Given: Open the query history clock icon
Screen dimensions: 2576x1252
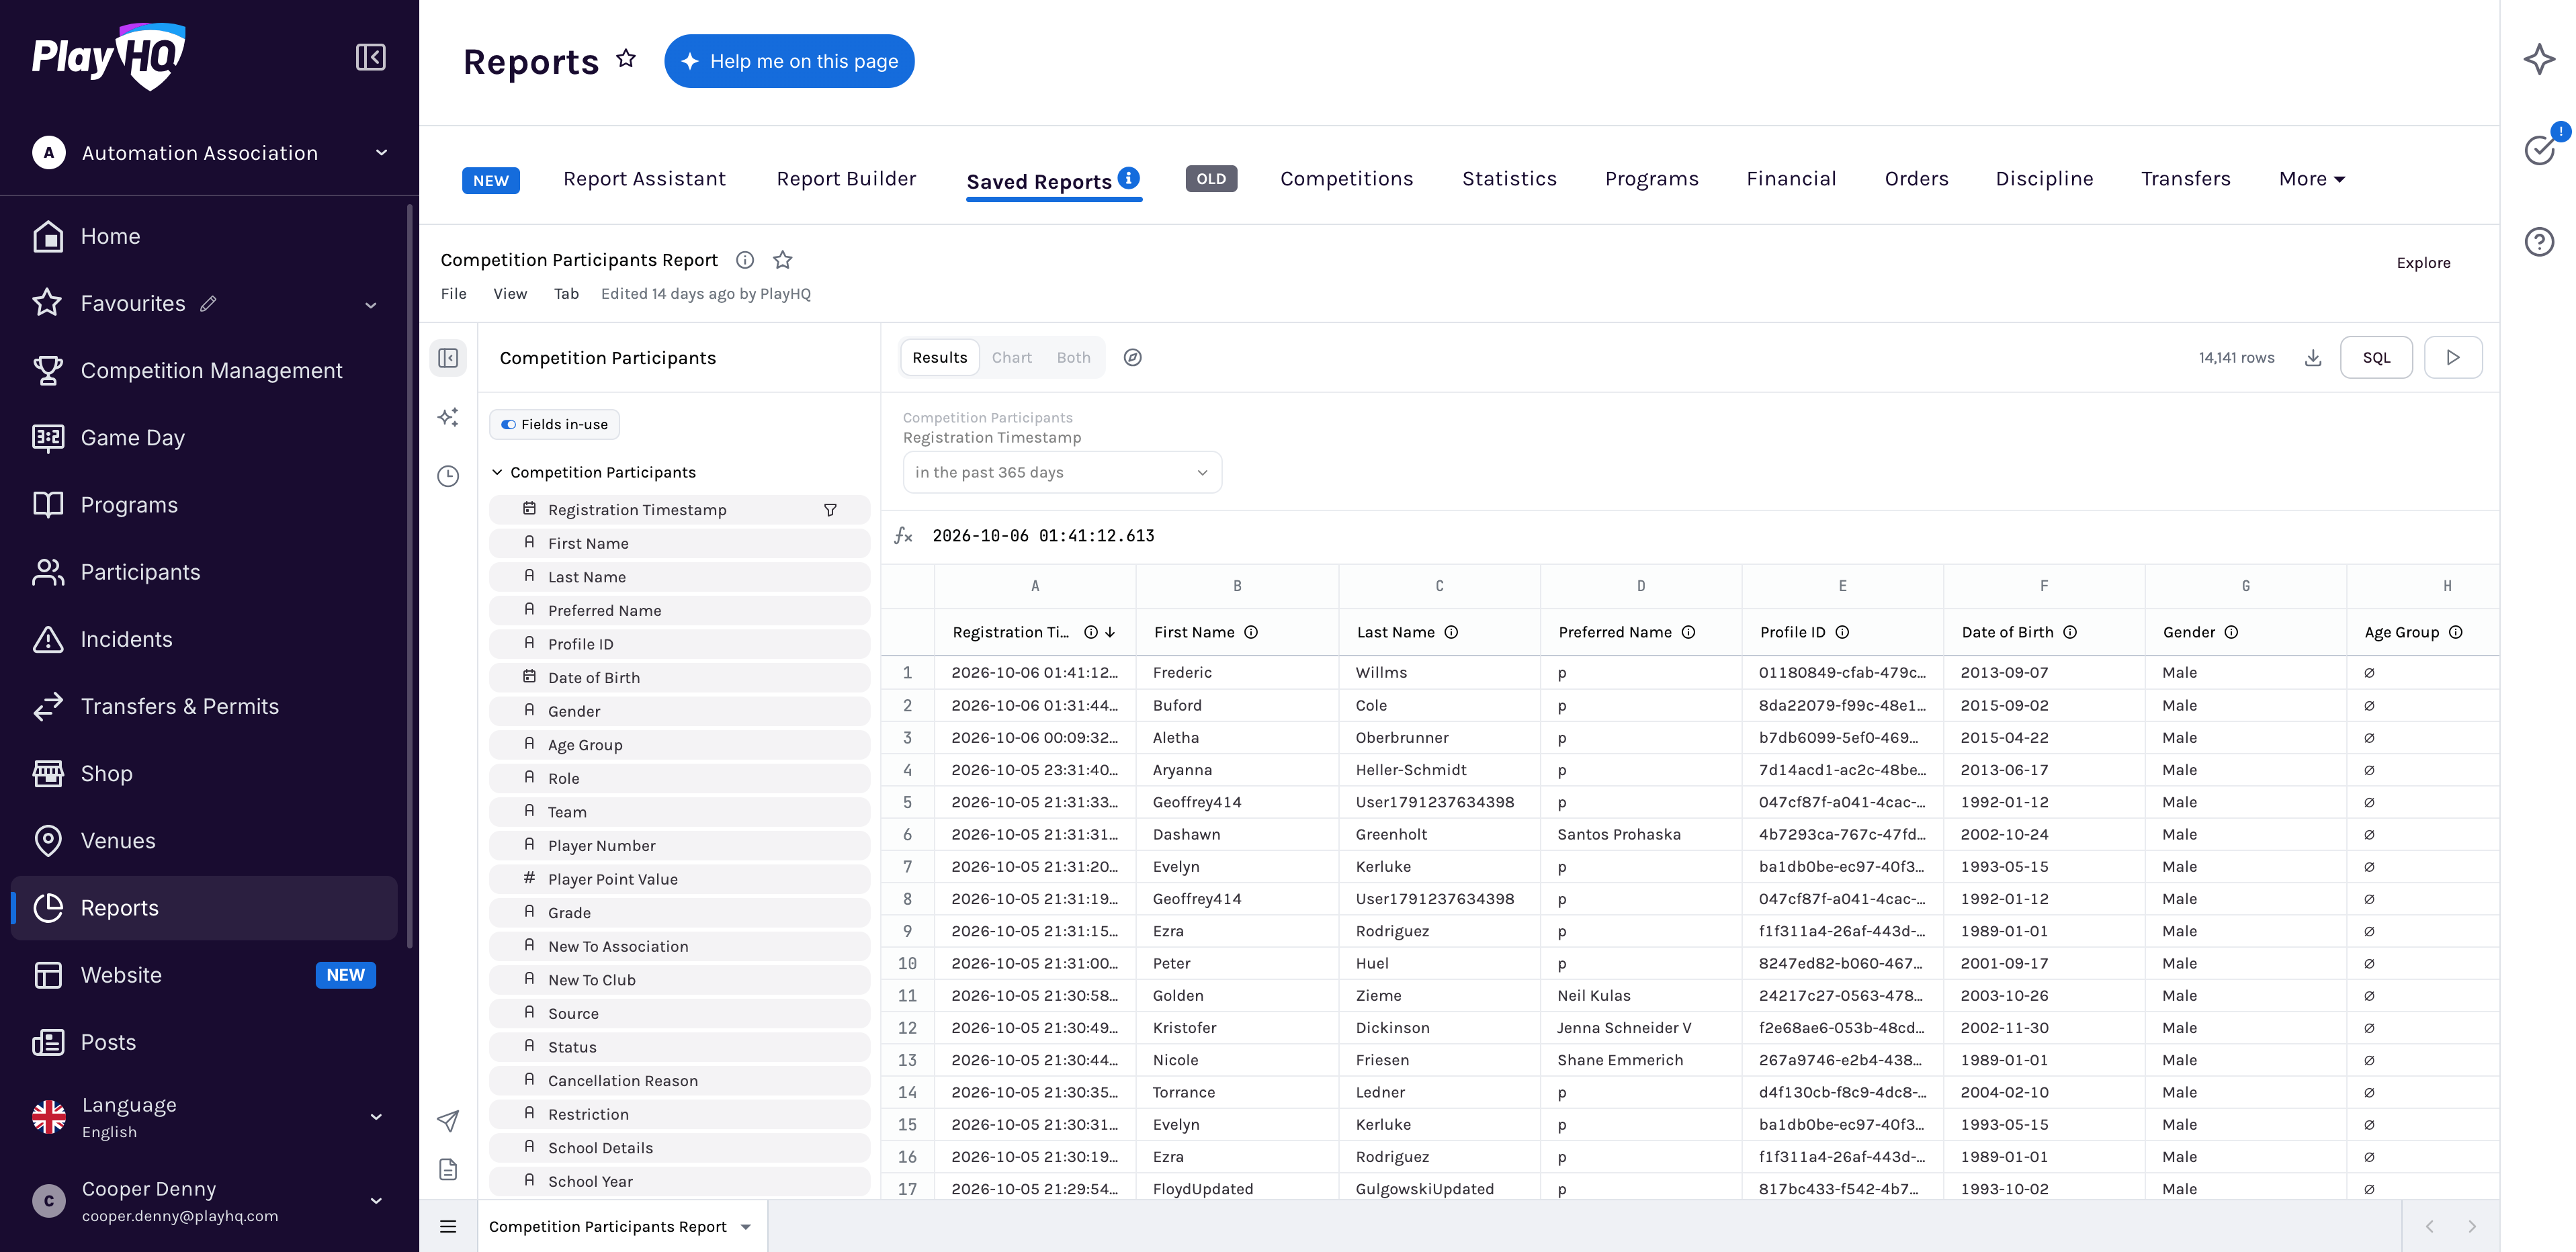Looking at the screenshot, I should (448, 476).
